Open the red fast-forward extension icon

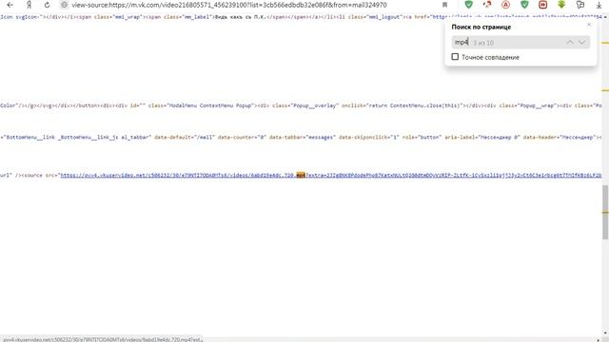[x=543, y=5]
